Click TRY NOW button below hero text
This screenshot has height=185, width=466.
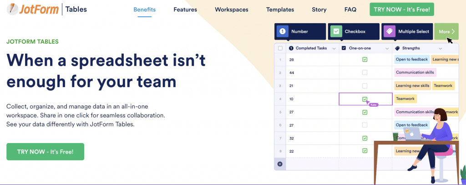click(x=45, y=152)
